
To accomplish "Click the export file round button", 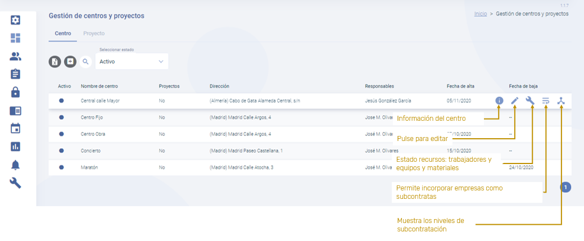I will [x=55, y=62].
